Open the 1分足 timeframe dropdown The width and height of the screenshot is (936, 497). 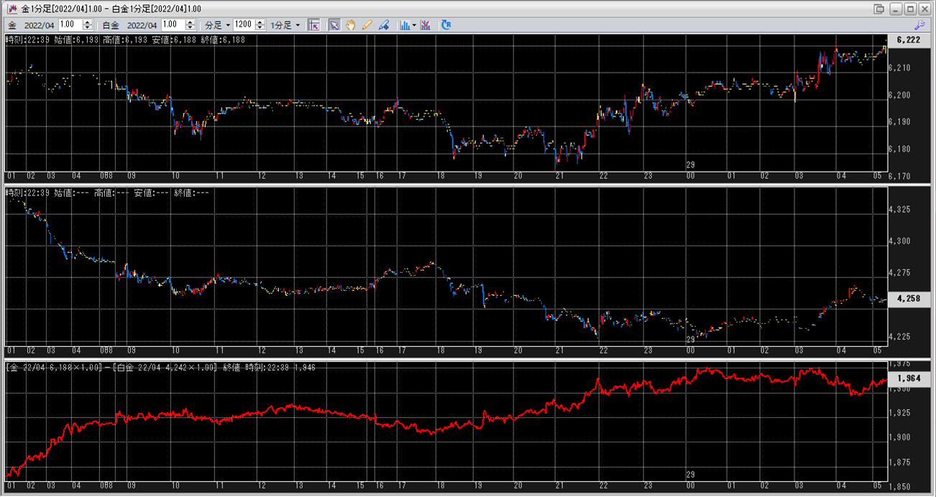point(285,25)
